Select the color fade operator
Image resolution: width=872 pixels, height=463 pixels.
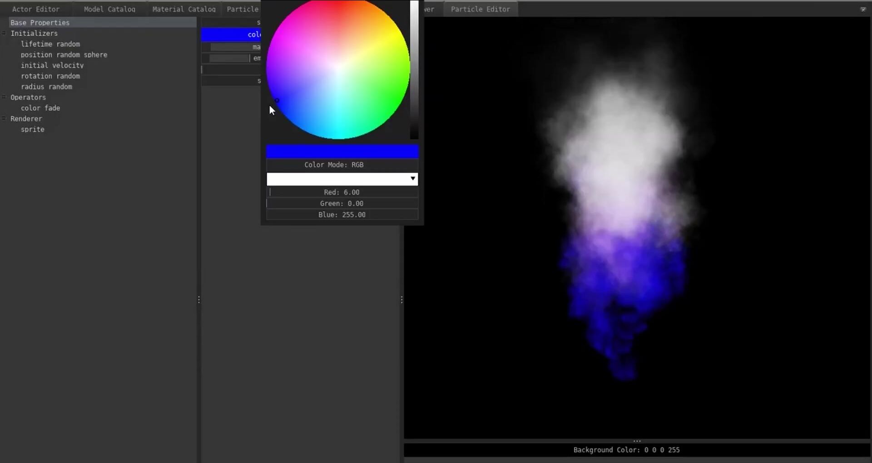point(40,108)
